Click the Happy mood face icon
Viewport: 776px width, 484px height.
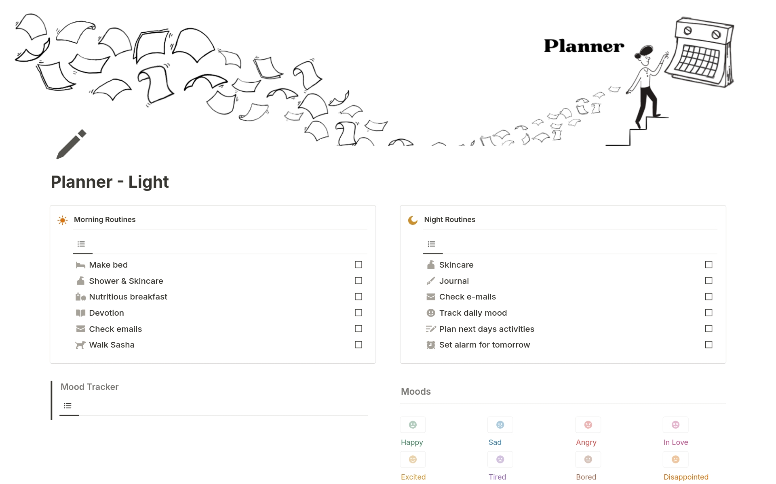point(413,425)
